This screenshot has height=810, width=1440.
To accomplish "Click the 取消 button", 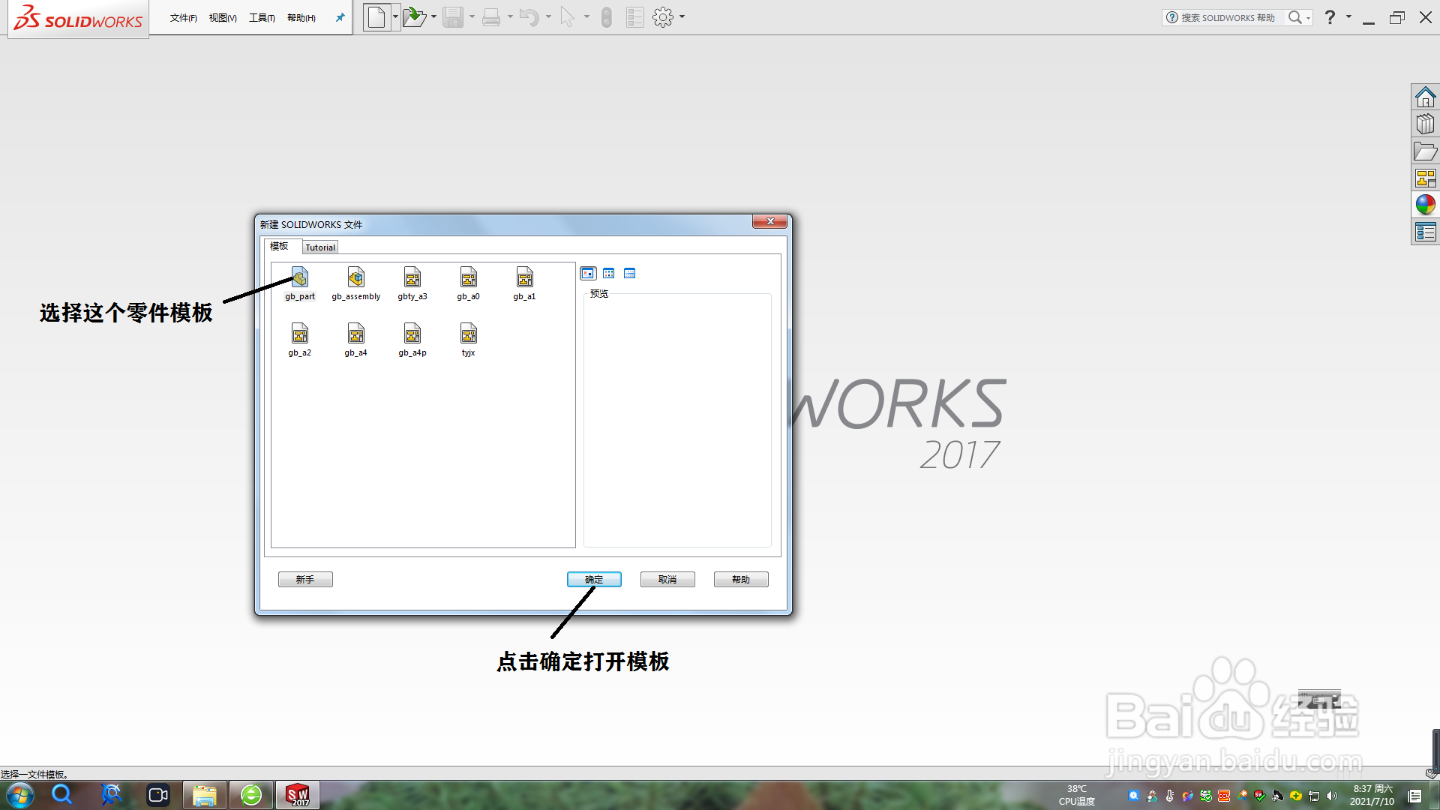I will 667,579.
